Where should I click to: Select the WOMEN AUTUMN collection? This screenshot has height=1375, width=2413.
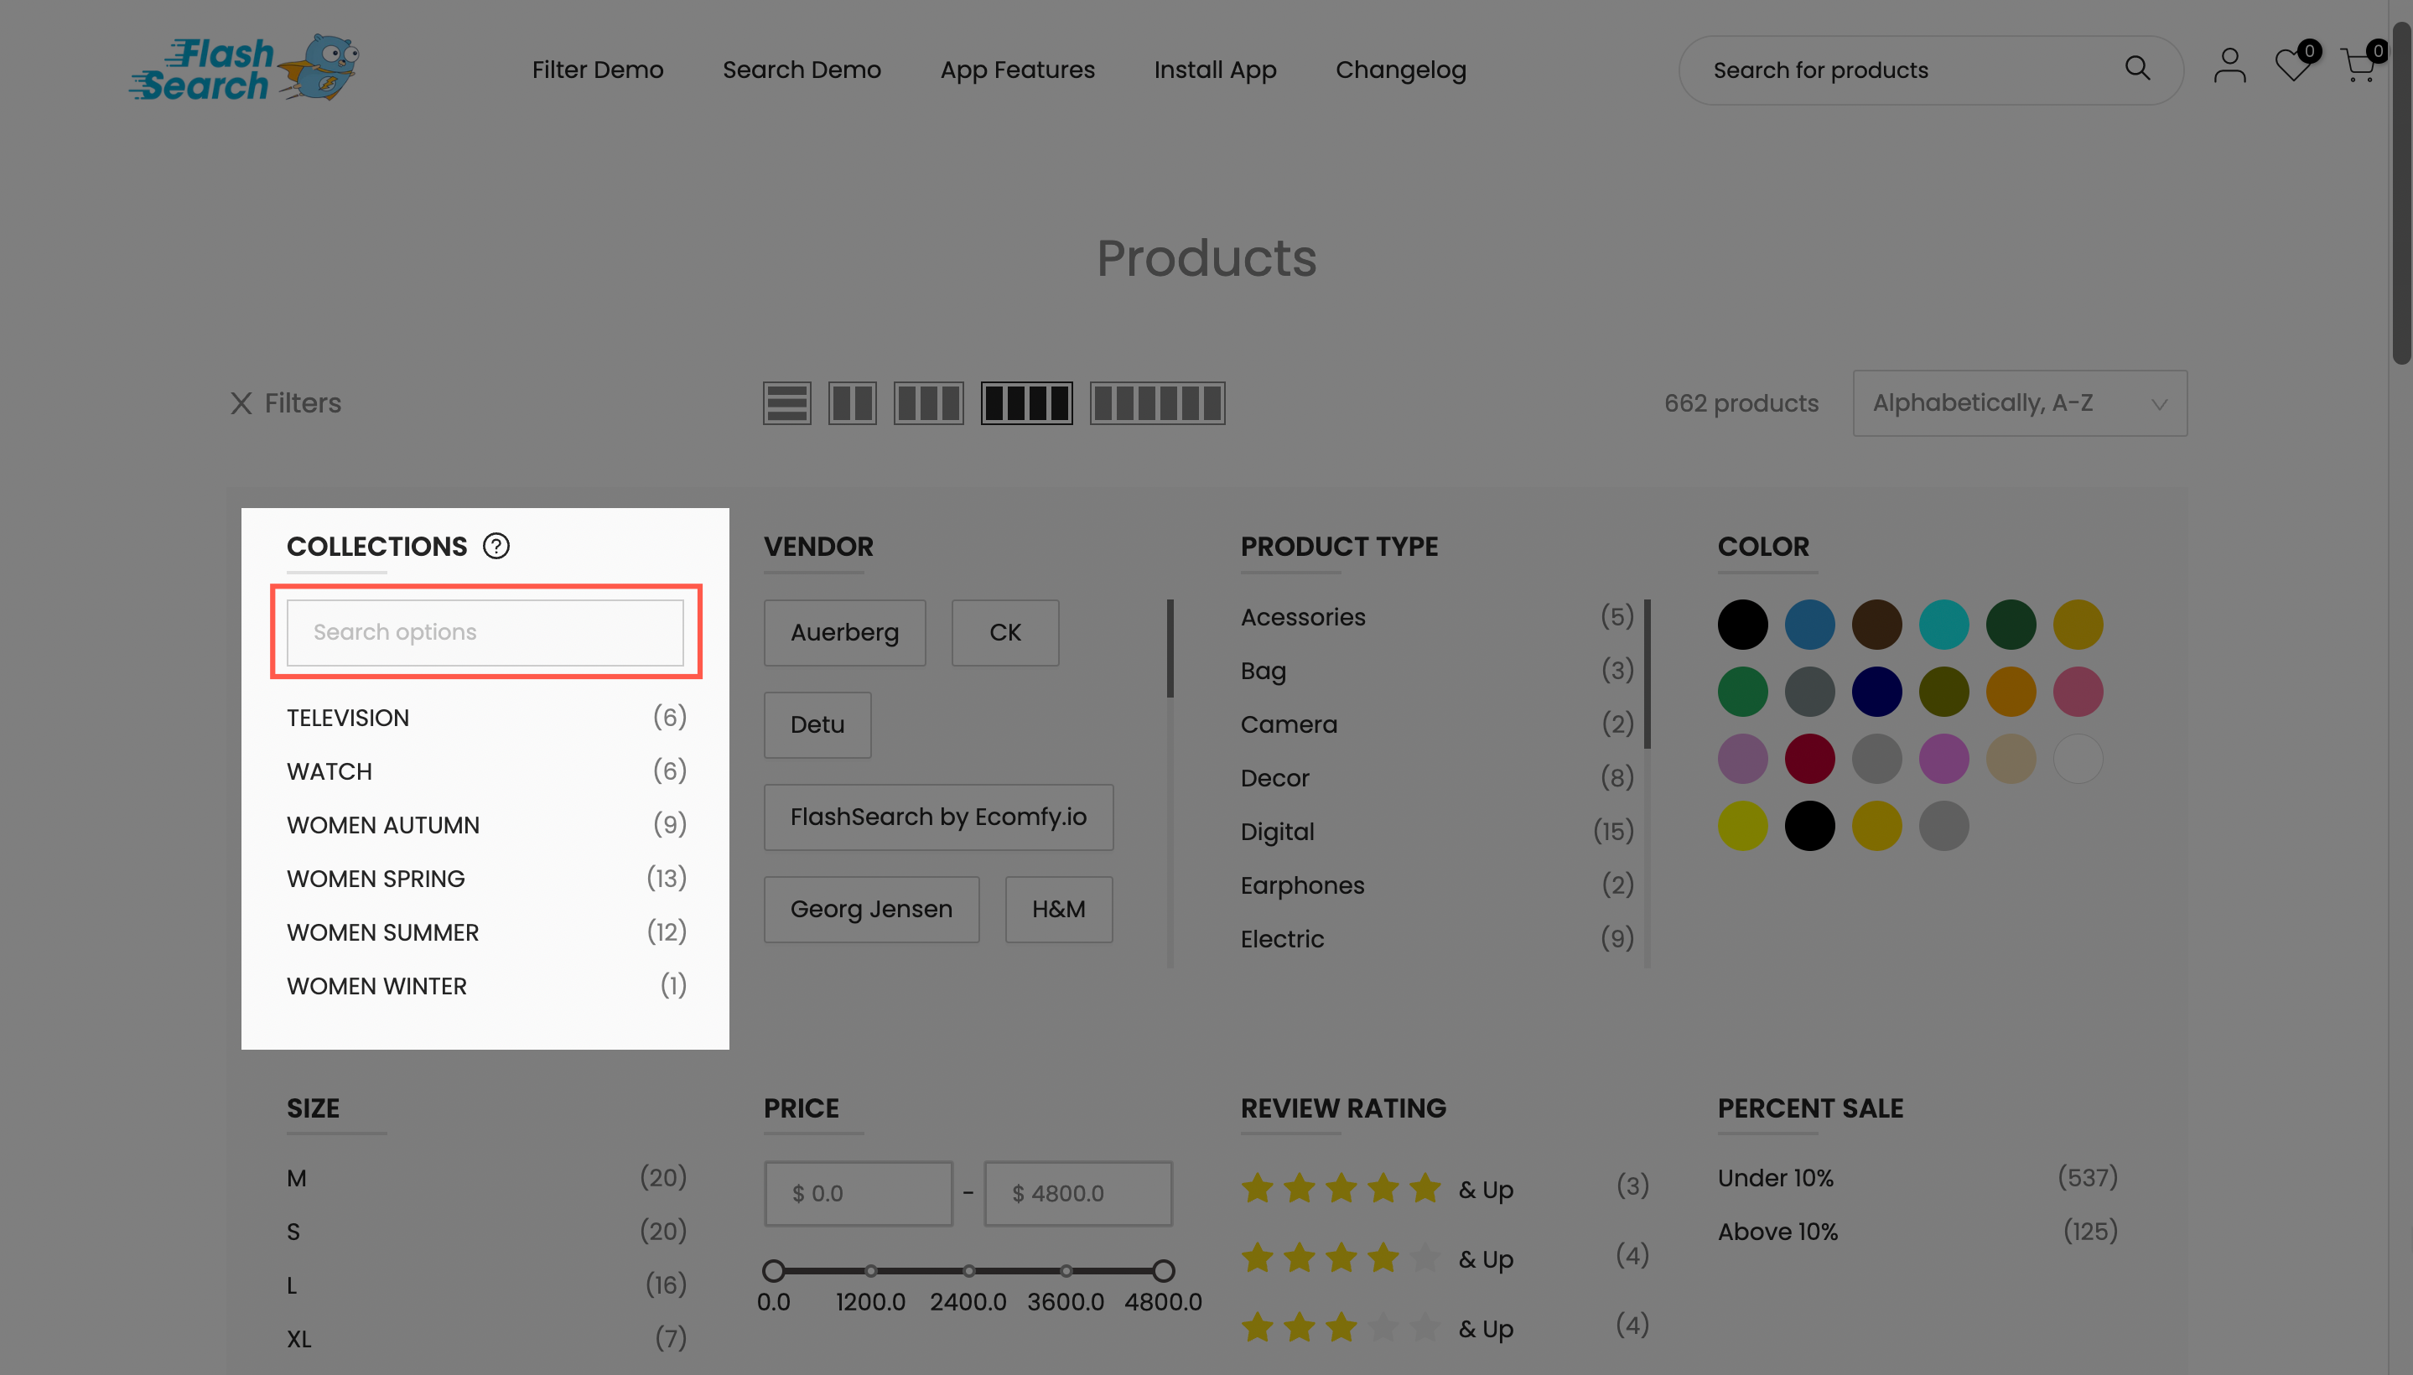click(x=486, y=825)
